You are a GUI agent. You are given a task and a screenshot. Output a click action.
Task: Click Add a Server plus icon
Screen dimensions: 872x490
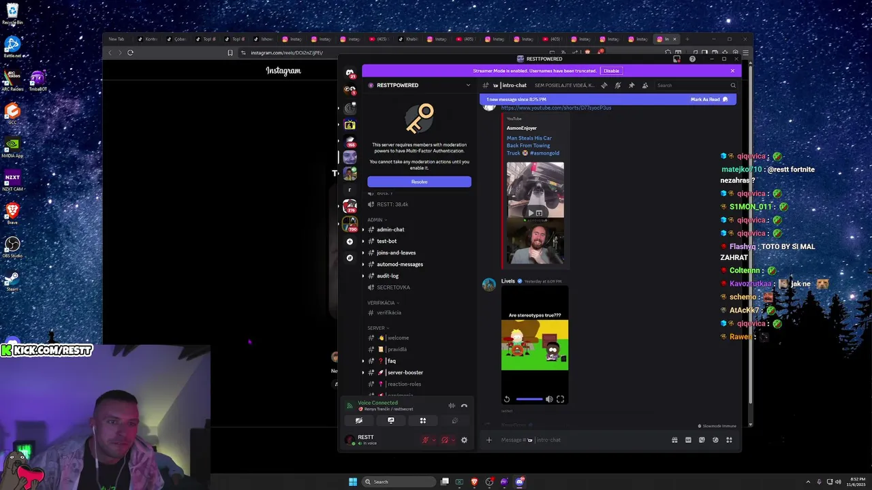(349, 242)
